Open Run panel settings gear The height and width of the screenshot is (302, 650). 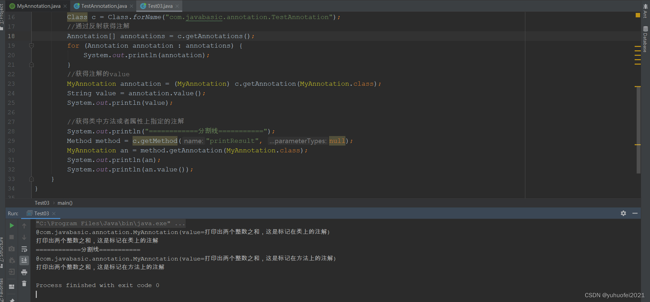click(623, 213)
